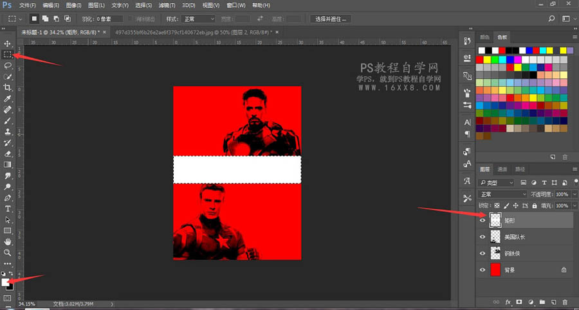
Task: Open the 滤镜(T) menu
Action: [x=167, y=5]
